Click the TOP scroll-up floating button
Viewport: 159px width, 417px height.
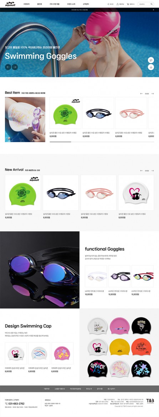151,67
